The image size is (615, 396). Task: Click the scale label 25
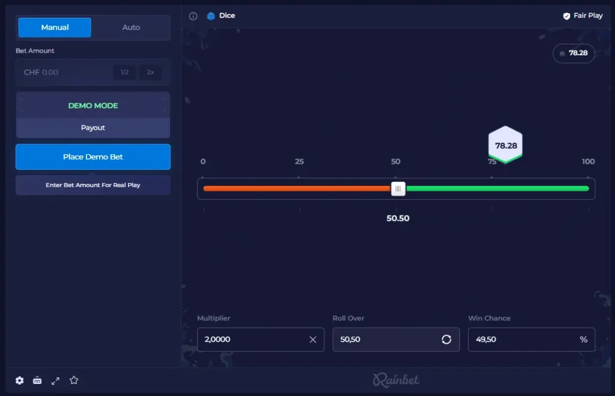click(x=299, y=161)
